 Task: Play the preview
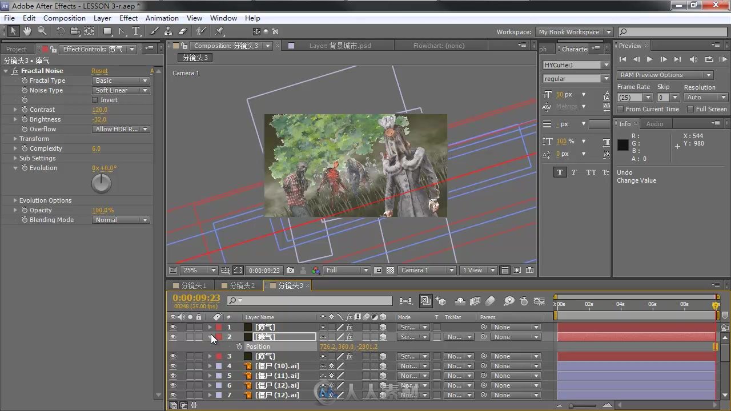pyautogui.click(x=650, y=59)
